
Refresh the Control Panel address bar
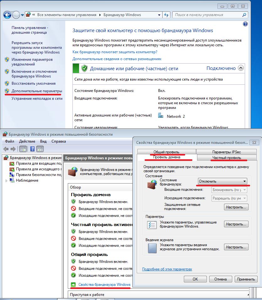coord(166,15)
